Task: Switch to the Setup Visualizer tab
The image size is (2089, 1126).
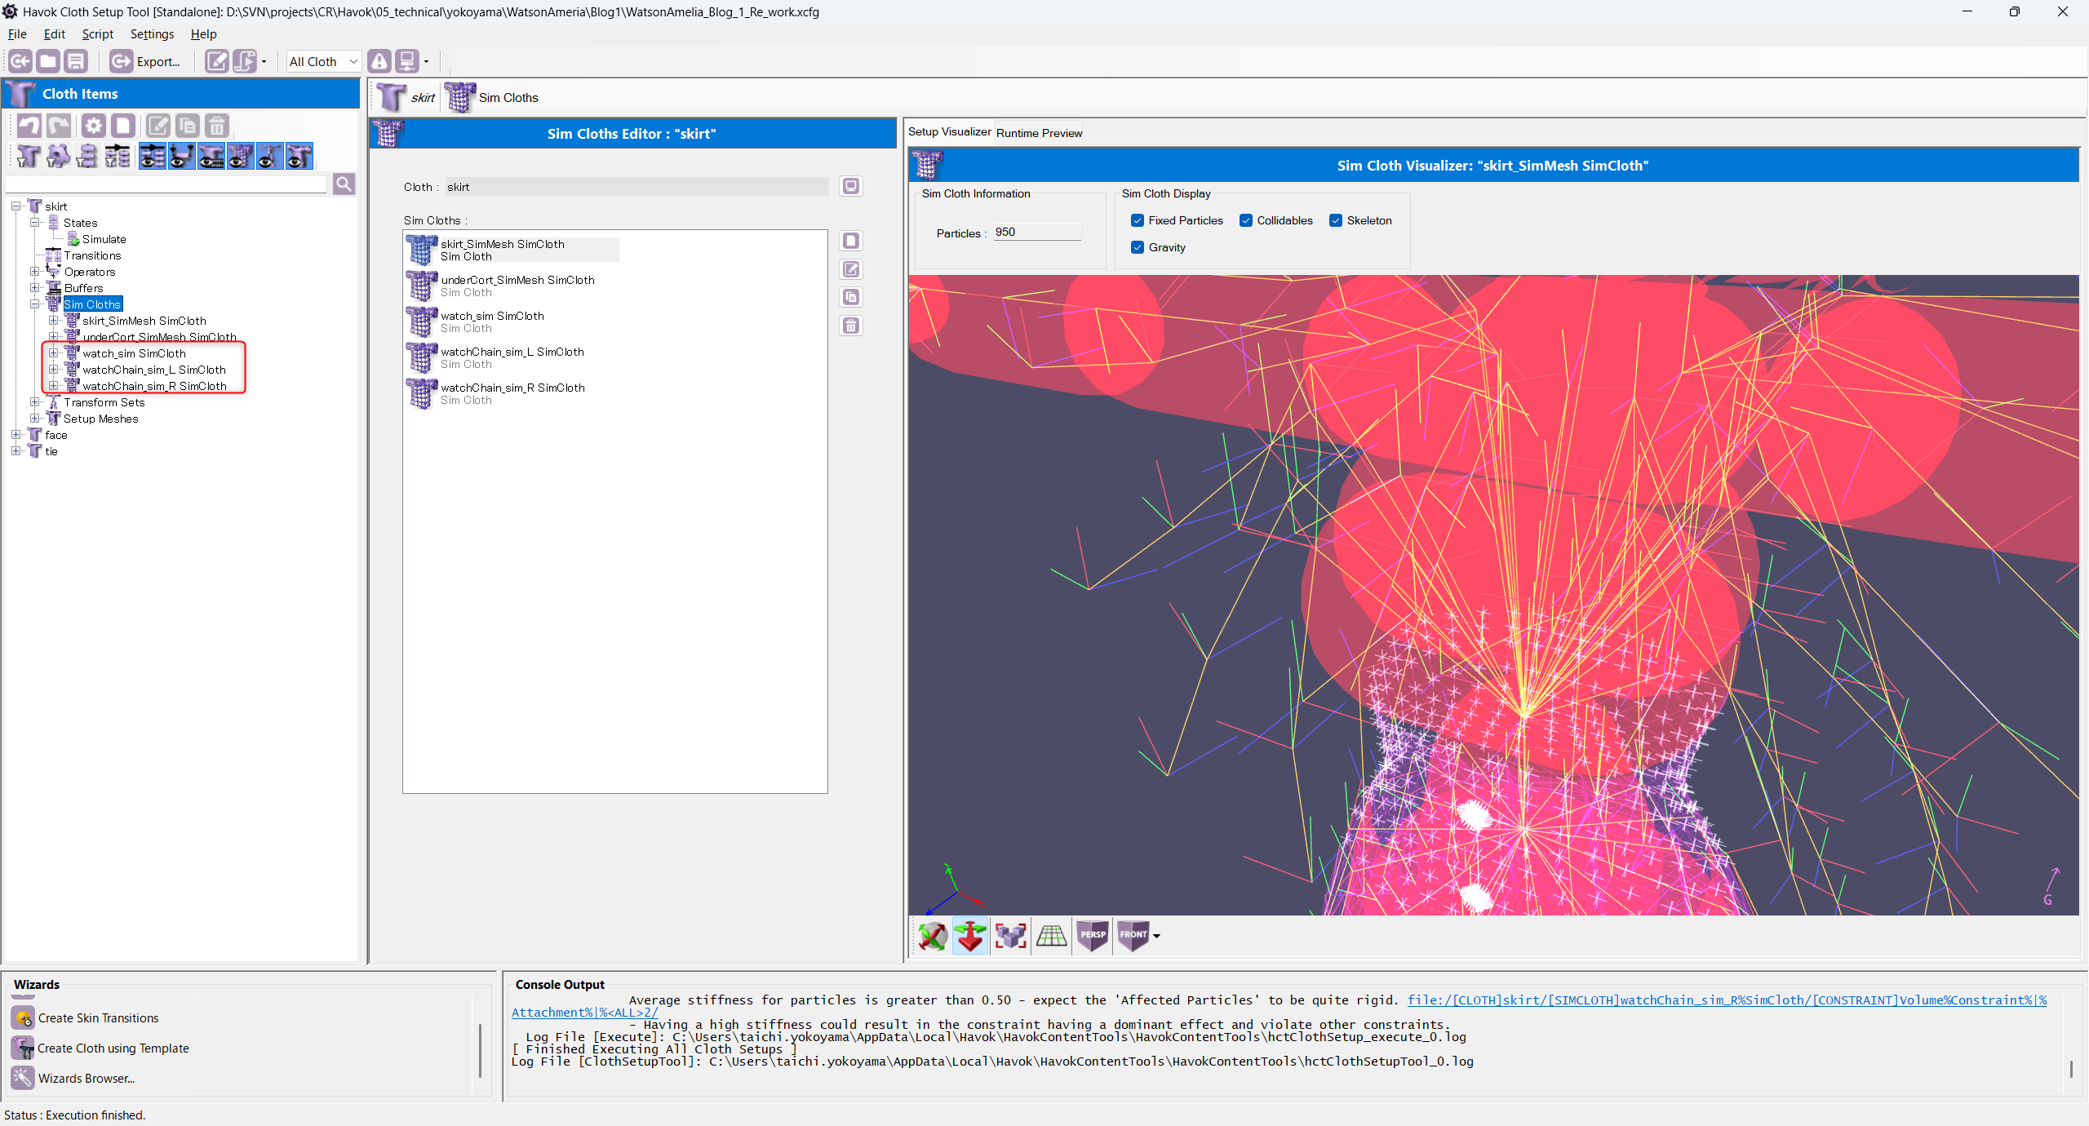Action: pyautogui.click(x=950, y=132)
